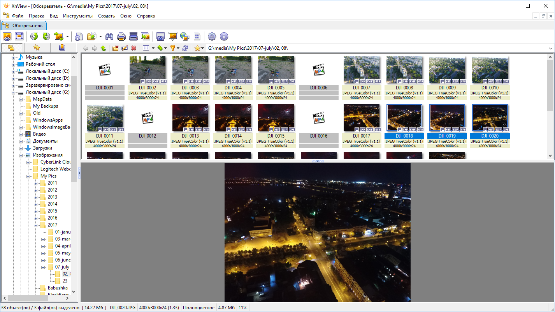Screen dimensions: 555x312
Task: Start the slideshow tool
Action: click(x=172, y=37)
